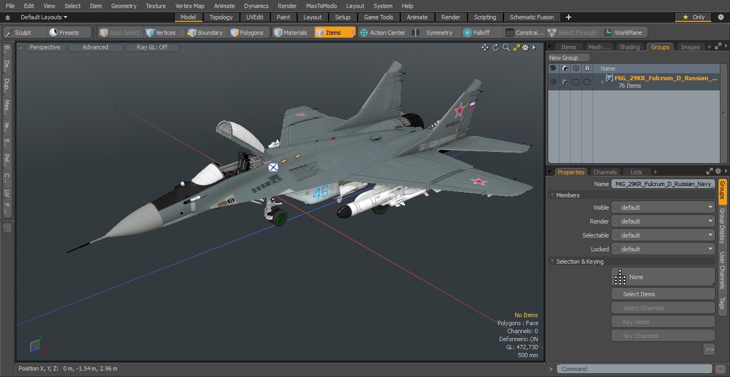Click the viewport right-arrow menu icon

point(534,48)
